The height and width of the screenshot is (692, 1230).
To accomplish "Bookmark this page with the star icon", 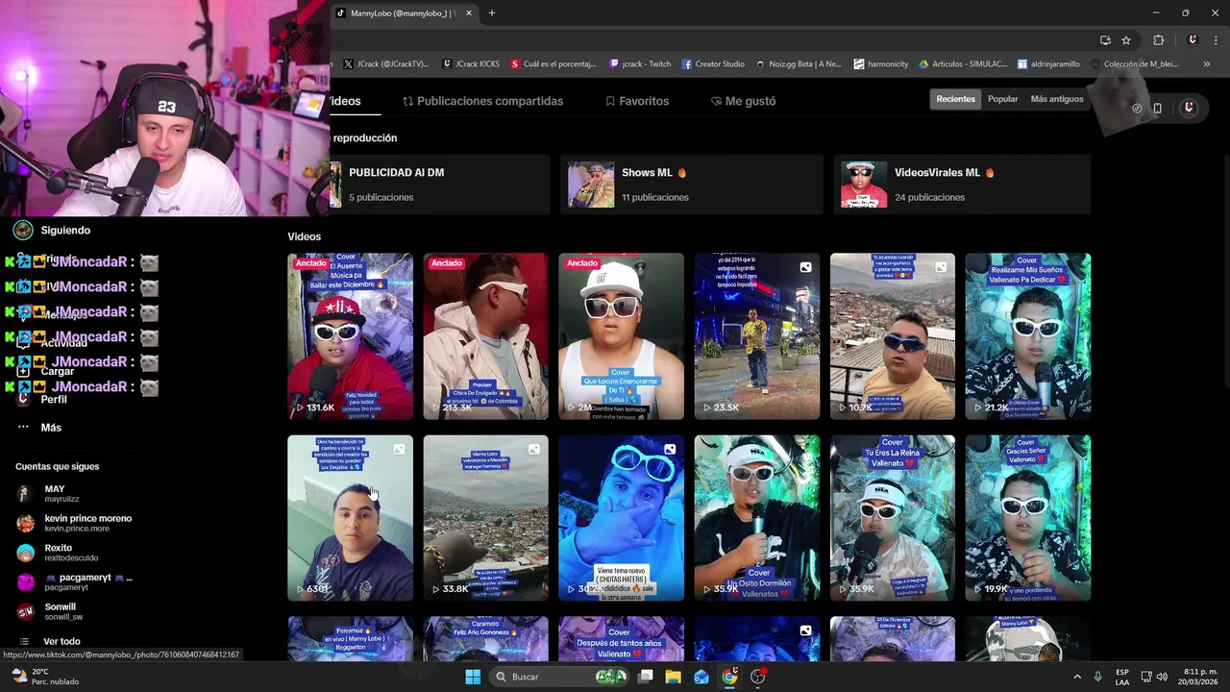I will tap(1126, 40).
